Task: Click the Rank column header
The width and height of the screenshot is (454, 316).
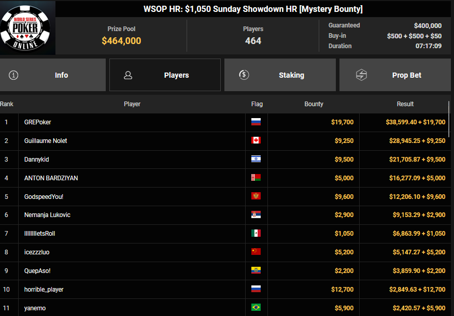Action: pyautogui.click(x=7, y=104)
